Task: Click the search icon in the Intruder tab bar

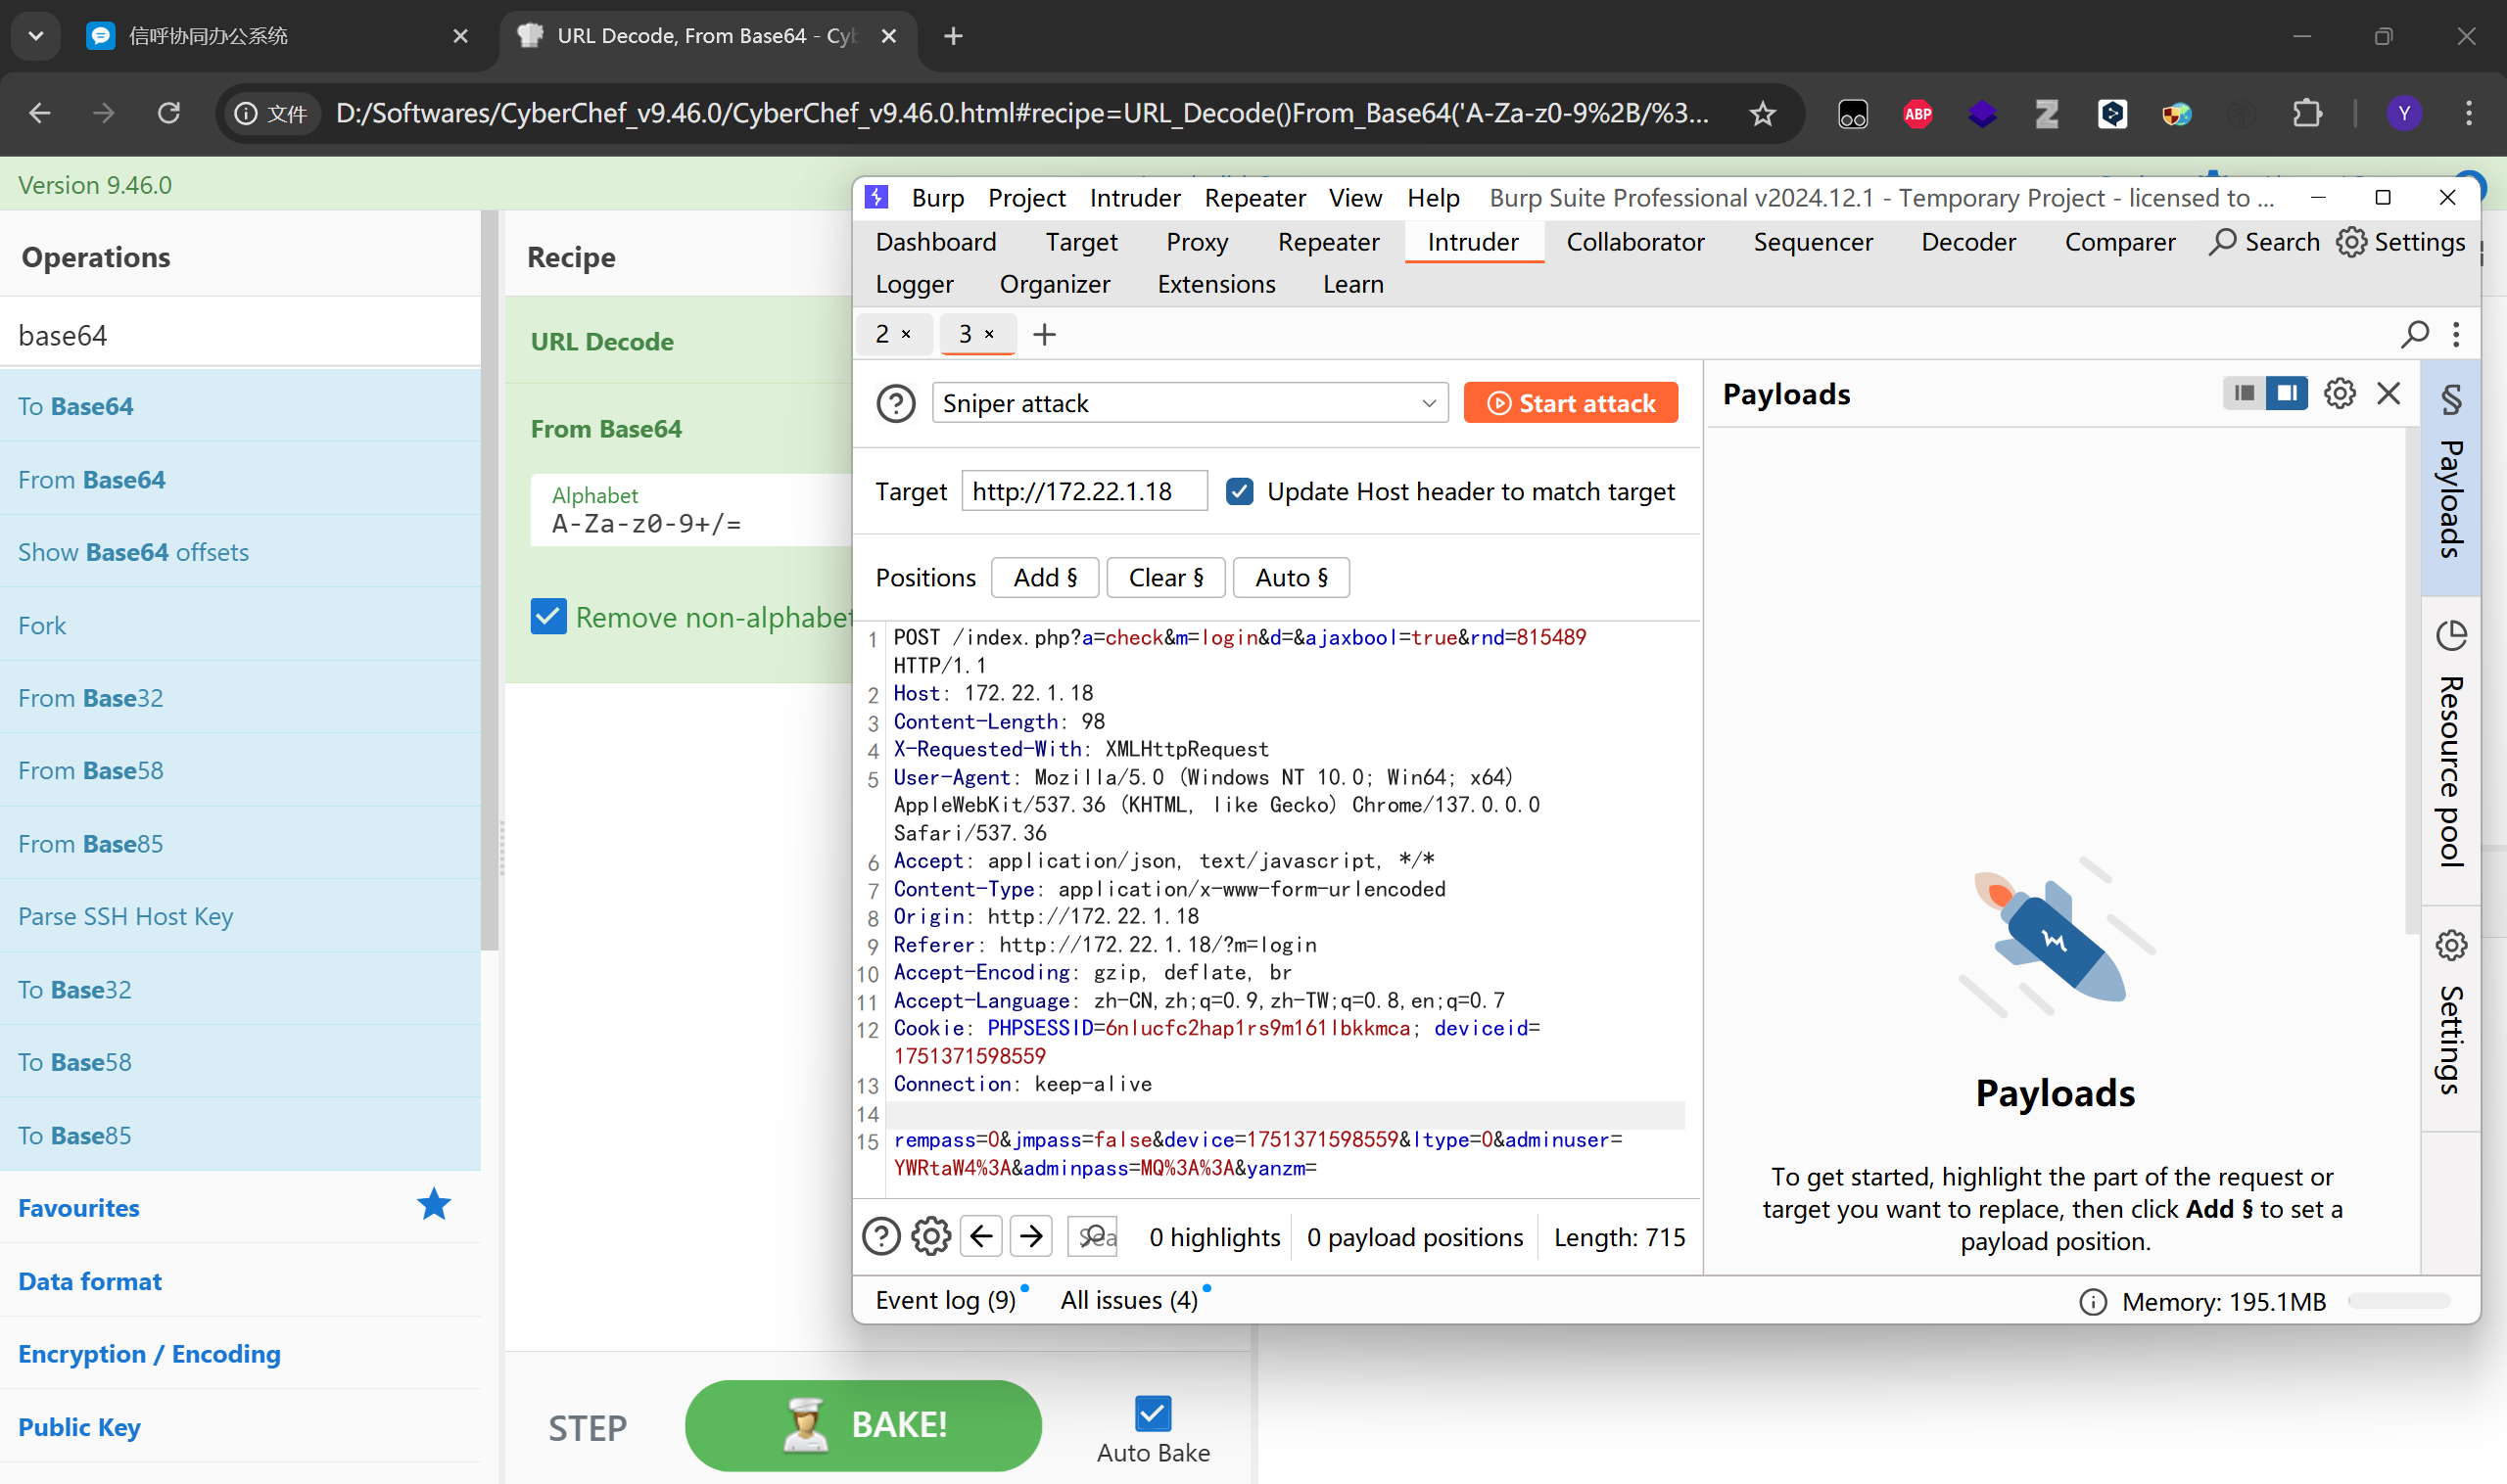Action: tap(2414, 334)
